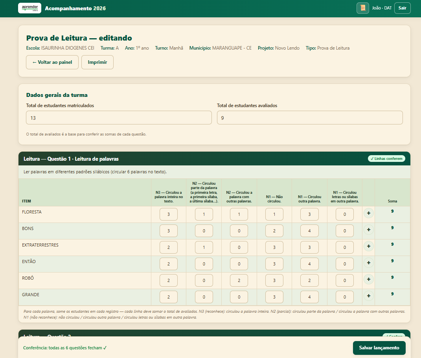Edit GRANDE N1 letras ou sílabas field
Image resolution: width=421 pixels, height=358 pixels.
[345, 297]
